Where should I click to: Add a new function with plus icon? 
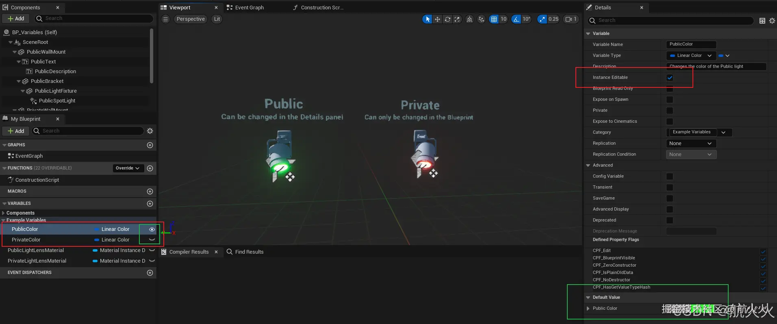coord(150,168)
